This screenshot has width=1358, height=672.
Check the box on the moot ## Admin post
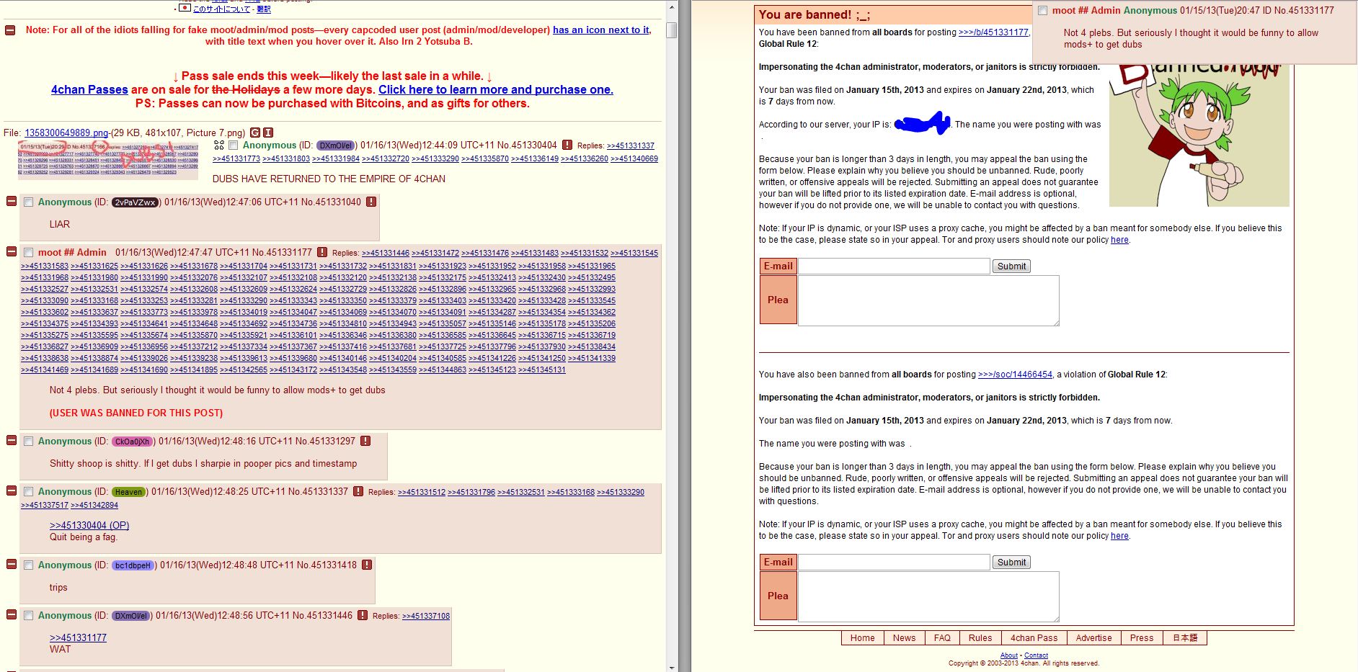coord(29,253)
